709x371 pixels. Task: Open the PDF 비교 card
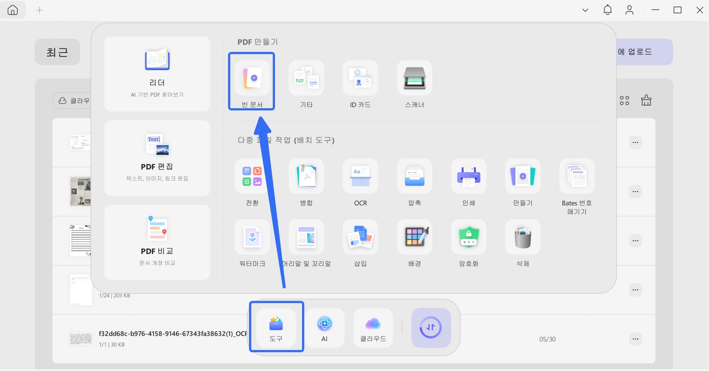click(x=157, y=242)
